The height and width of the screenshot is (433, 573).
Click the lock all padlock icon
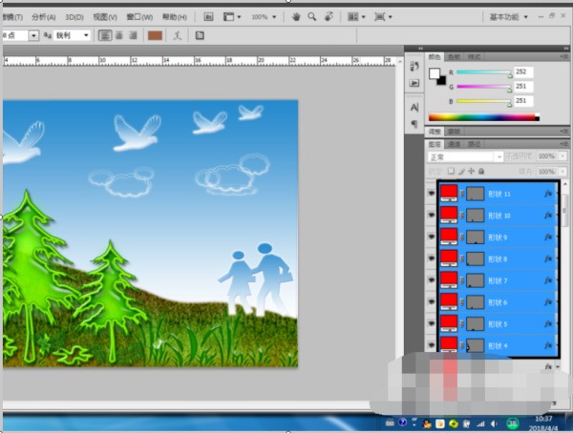pyautogui.click(x=479, y=171)
